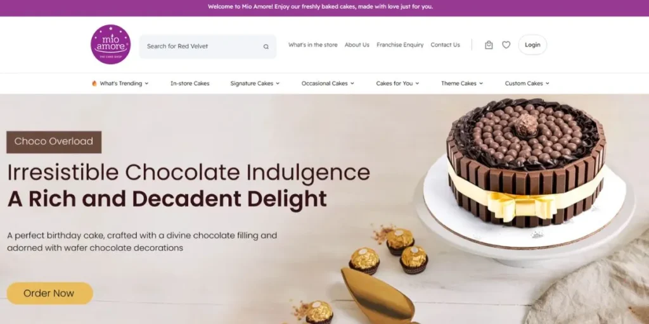
Task: Open the shopping bag cart icon
Action: click(x=489, y=45)
